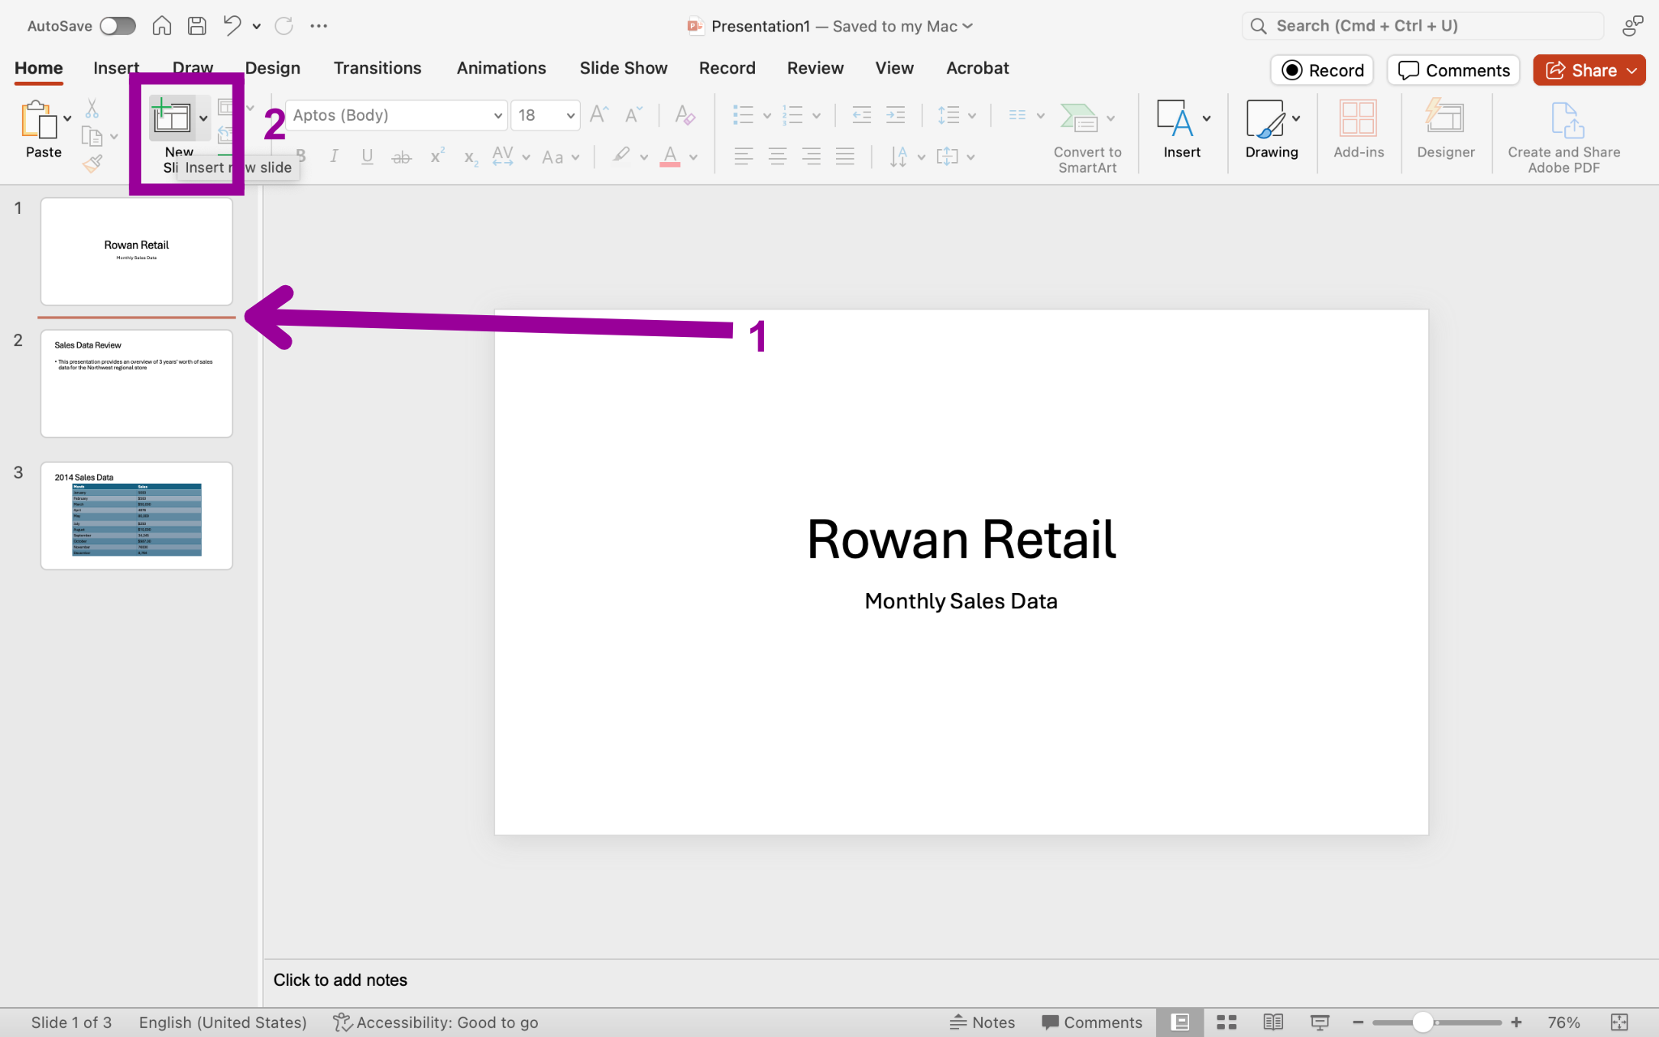Screen dimensions: 1659x1037
Task: Open the Transitions tab
Action: [377, 68]
